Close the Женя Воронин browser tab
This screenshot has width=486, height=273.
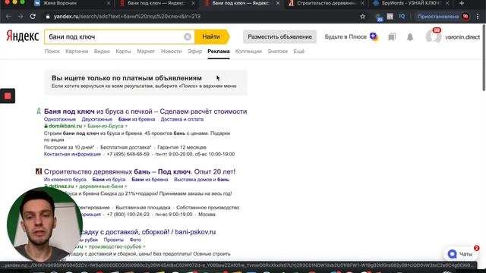tap(109, 3)
